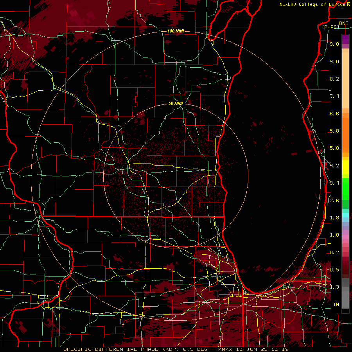Viewport: 352px width, 352px height.
Task: Click the -0.5 scale value
Action: tap(333, 269)
